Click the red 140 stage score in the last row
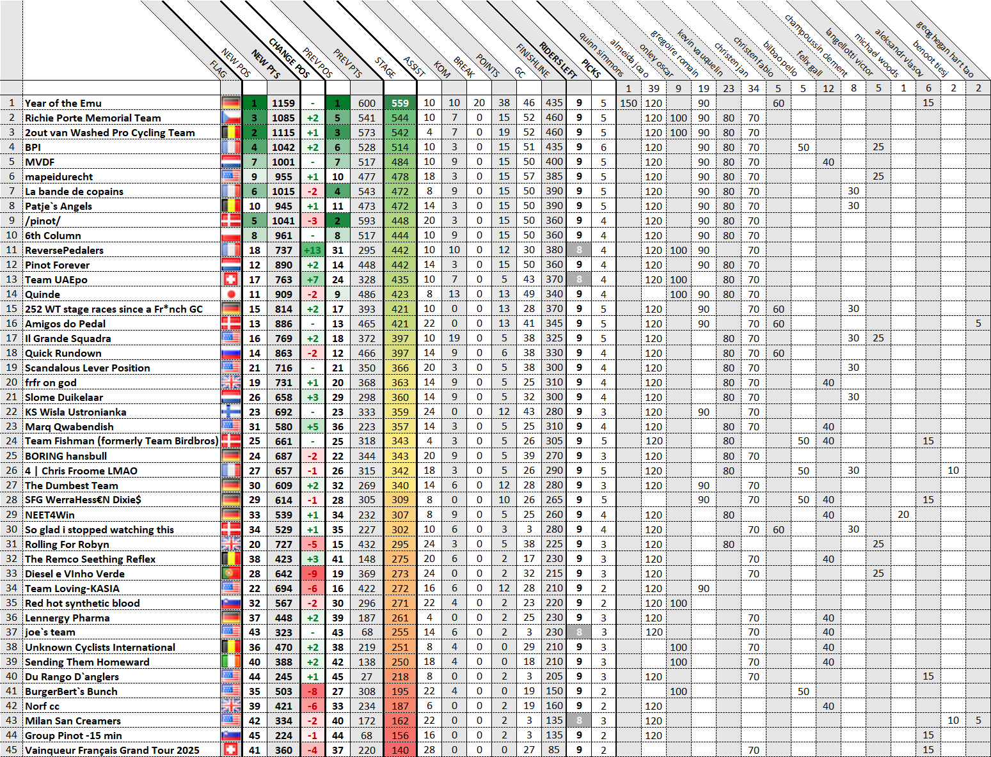The width and height of the screenshot is (991, 757). [x=400, y=750]
